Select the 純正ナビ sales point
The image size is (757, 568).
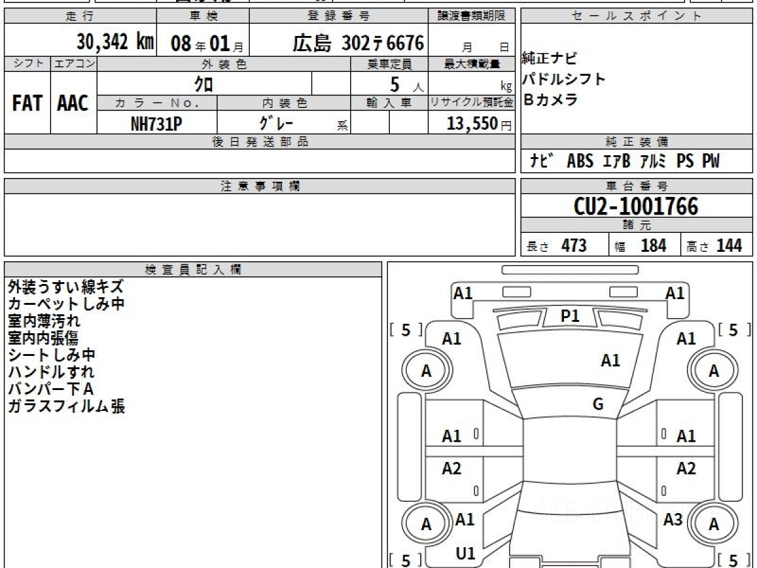pos(549,59)
